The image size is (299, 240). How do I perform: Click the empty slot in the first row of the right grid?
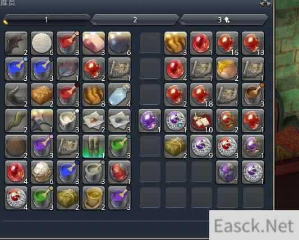pos(150,43)
